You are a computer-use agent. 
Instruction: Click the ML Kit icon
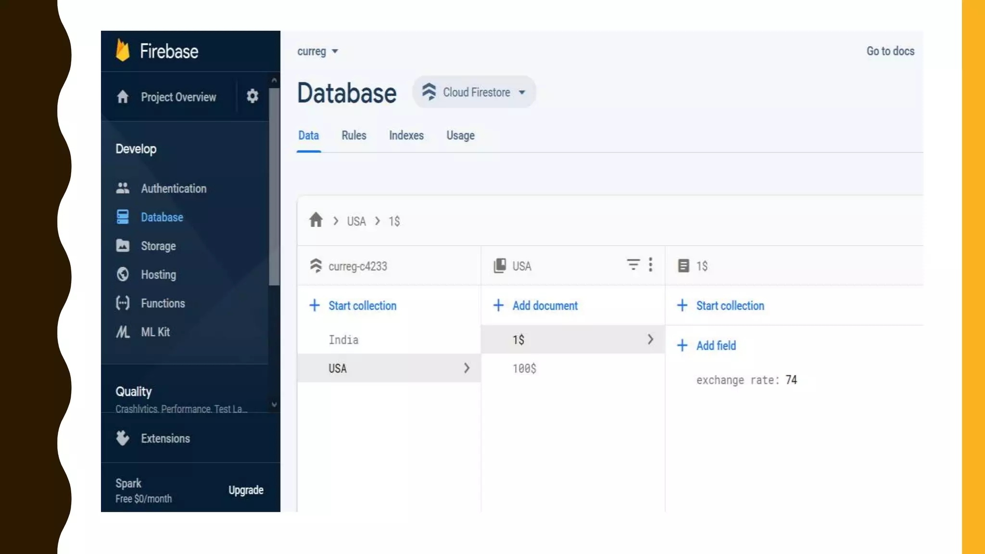123,332
